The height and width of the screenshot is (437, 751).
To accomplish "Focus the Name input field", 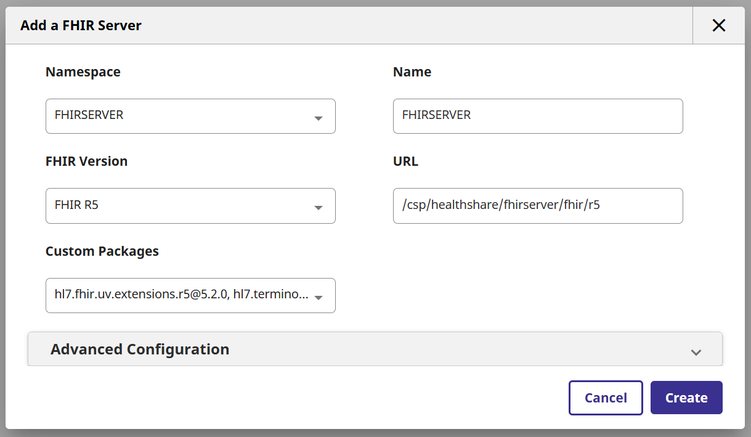I will click(537, 116).
